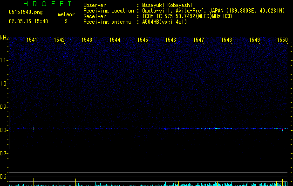
Task: Click the 1550 time axis marker
Action: [282, 40]
